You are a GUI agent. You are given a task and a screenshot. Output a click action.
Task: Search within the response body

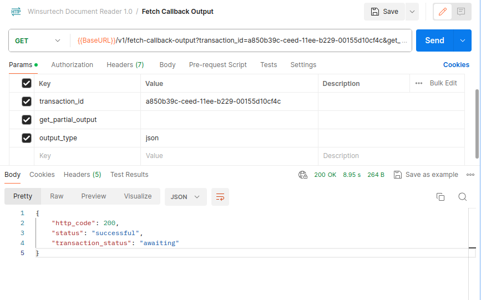point(462,197)
